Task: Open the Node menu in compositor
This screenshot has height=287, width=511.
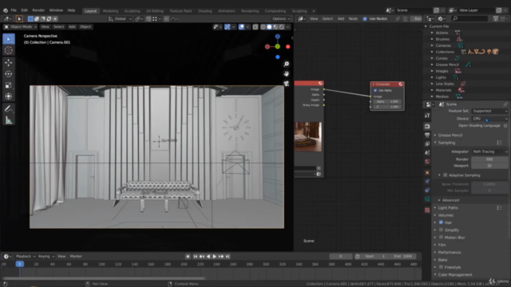Action: (x=353, y=18)
